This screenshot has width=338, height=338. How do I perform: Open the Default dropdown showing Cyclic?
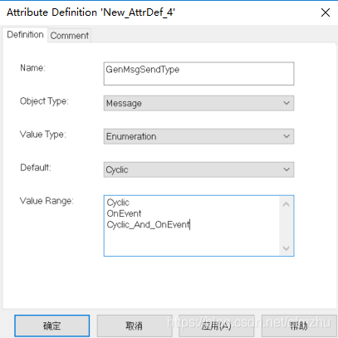point(198,169)
